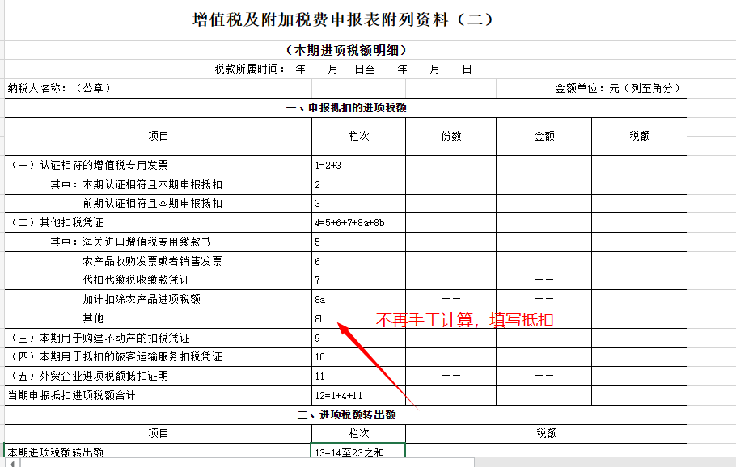Select row （五）外贸企业进项税额抵扣证明
This screenshot has height=467, width=736.
(x=159, y=376)
